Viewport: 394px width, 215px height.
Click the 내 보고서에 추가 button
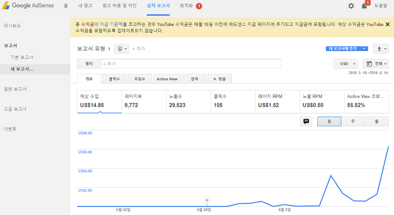343,48
